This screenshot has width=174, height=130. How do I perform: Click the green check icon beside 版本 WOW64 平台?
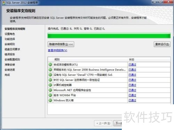click(50, 95)
